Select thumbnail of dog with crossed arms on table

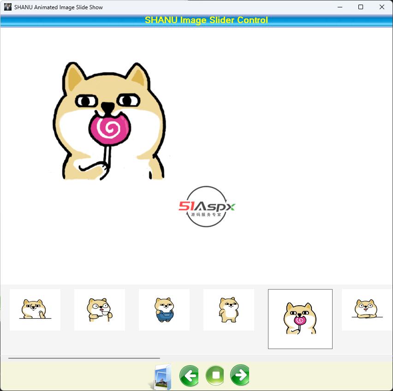[x=367, y=310]
